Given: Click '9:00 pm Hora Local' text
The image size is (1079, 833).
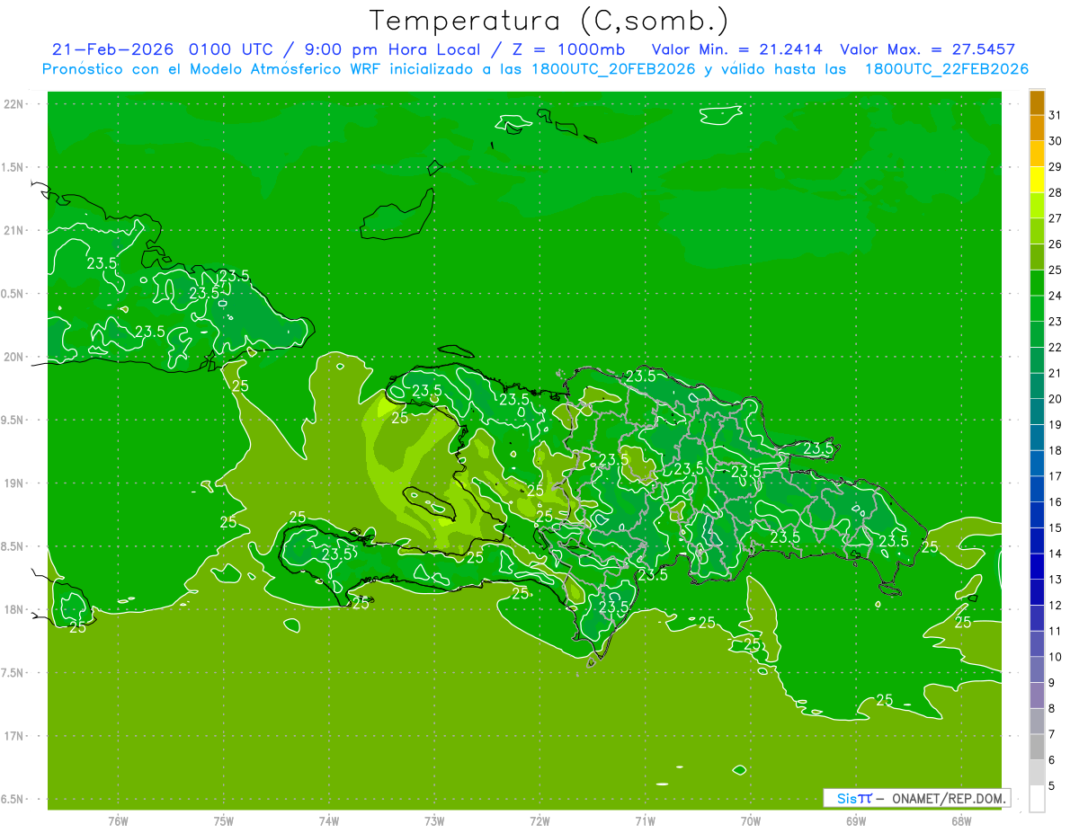Looking at the screenshot, I should (x=392, y=49).
